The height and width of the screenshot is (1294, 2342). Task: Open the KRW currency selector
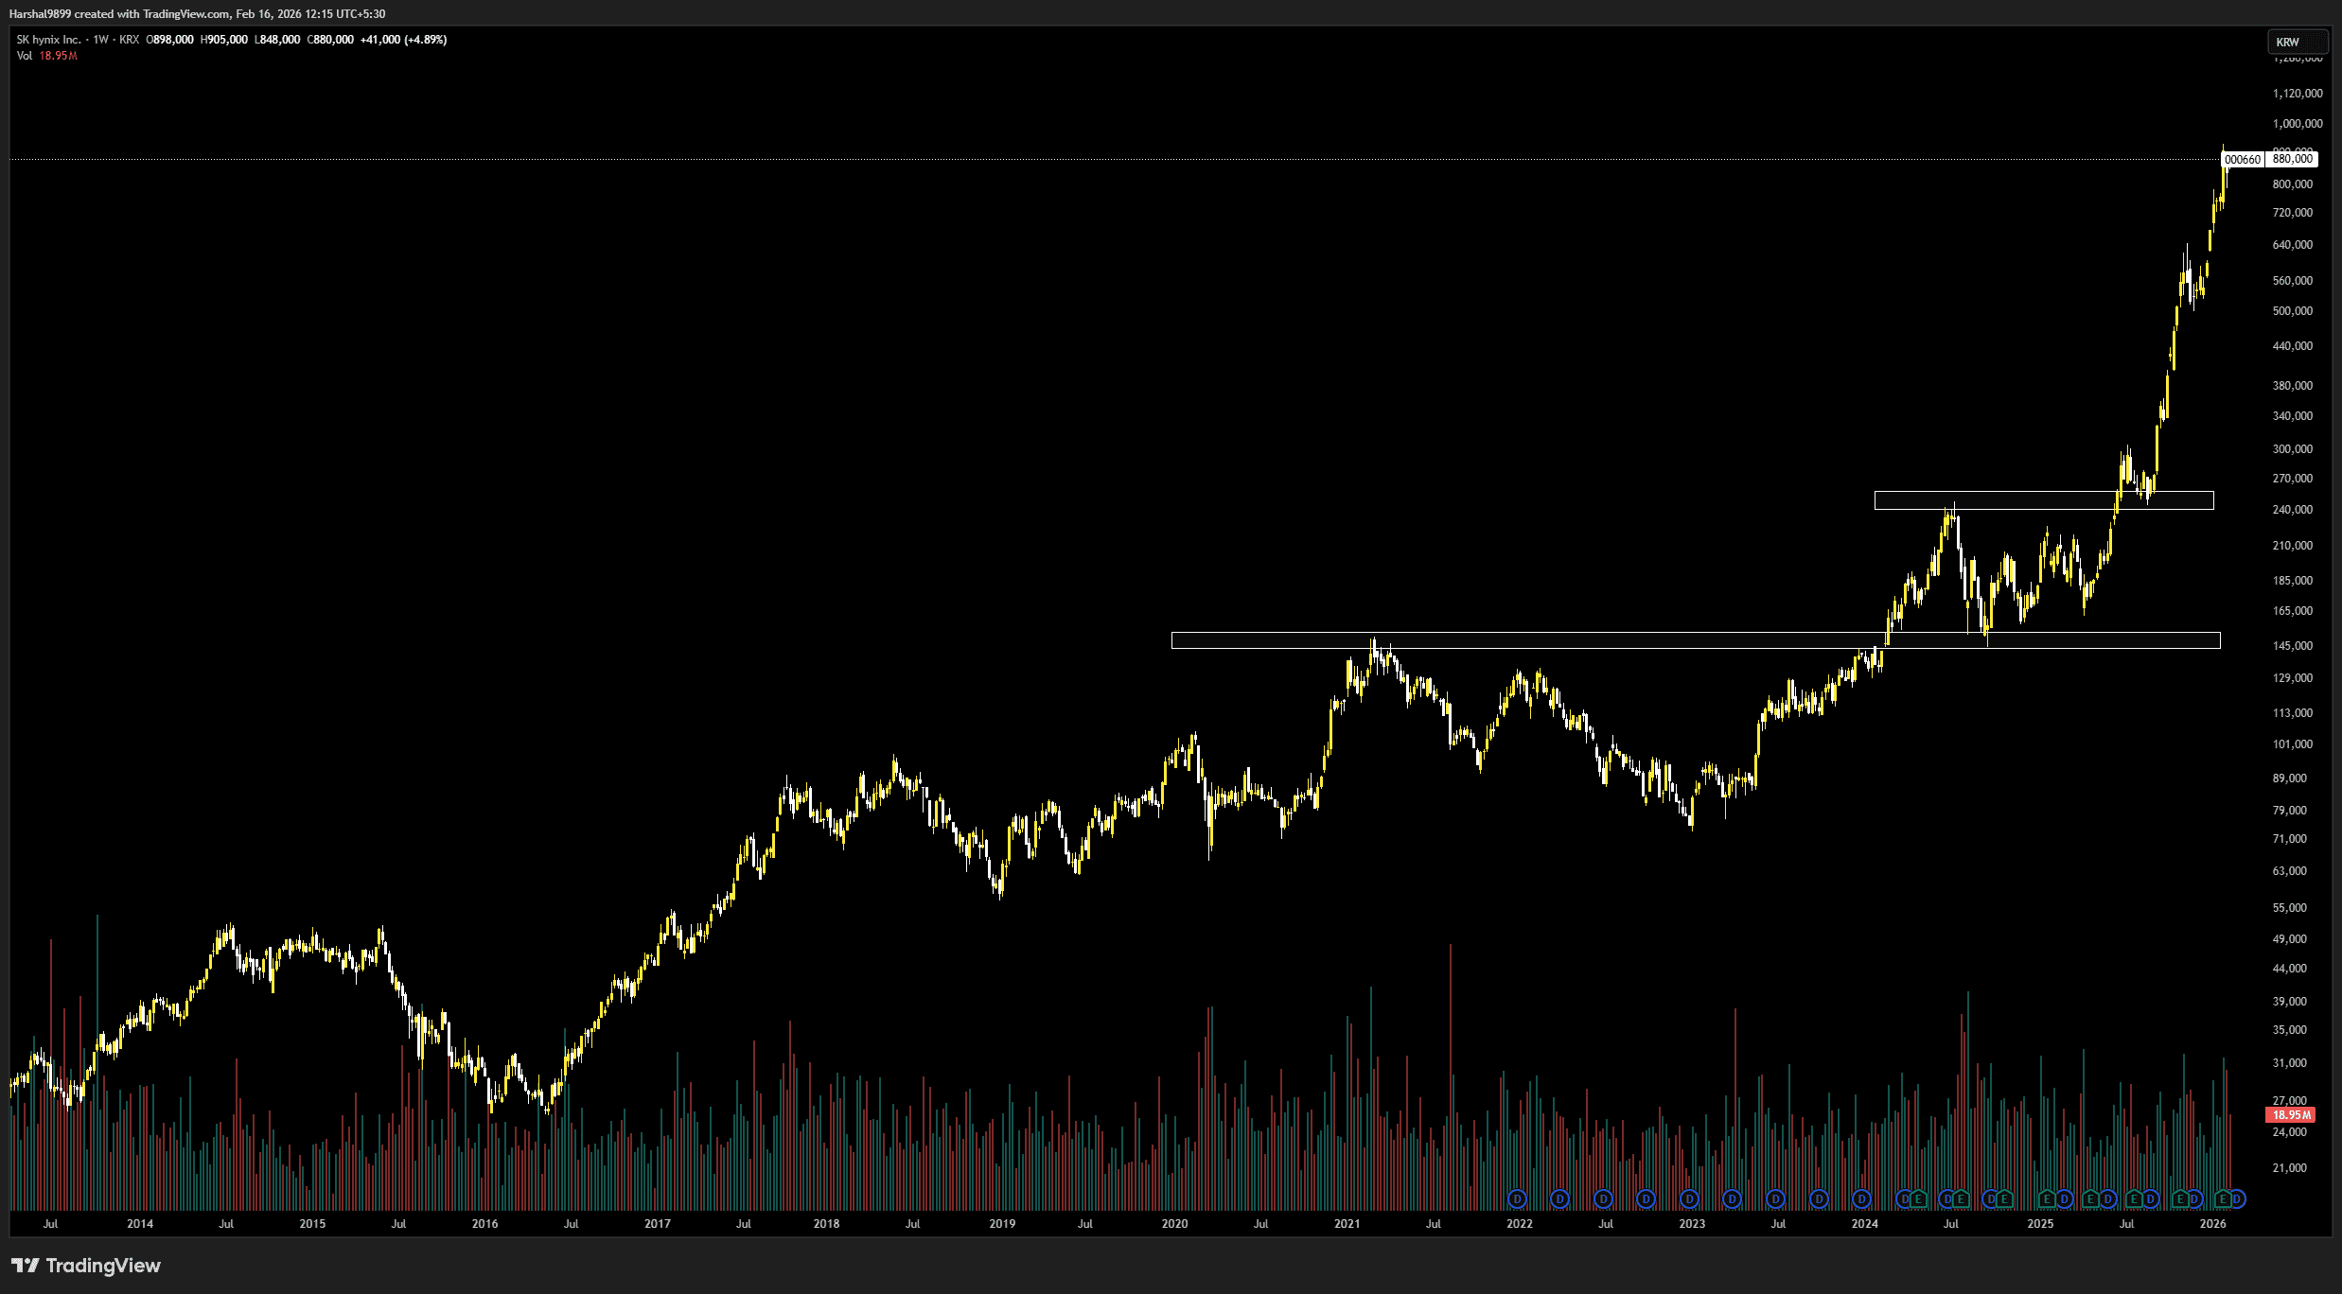point(2297,42)
